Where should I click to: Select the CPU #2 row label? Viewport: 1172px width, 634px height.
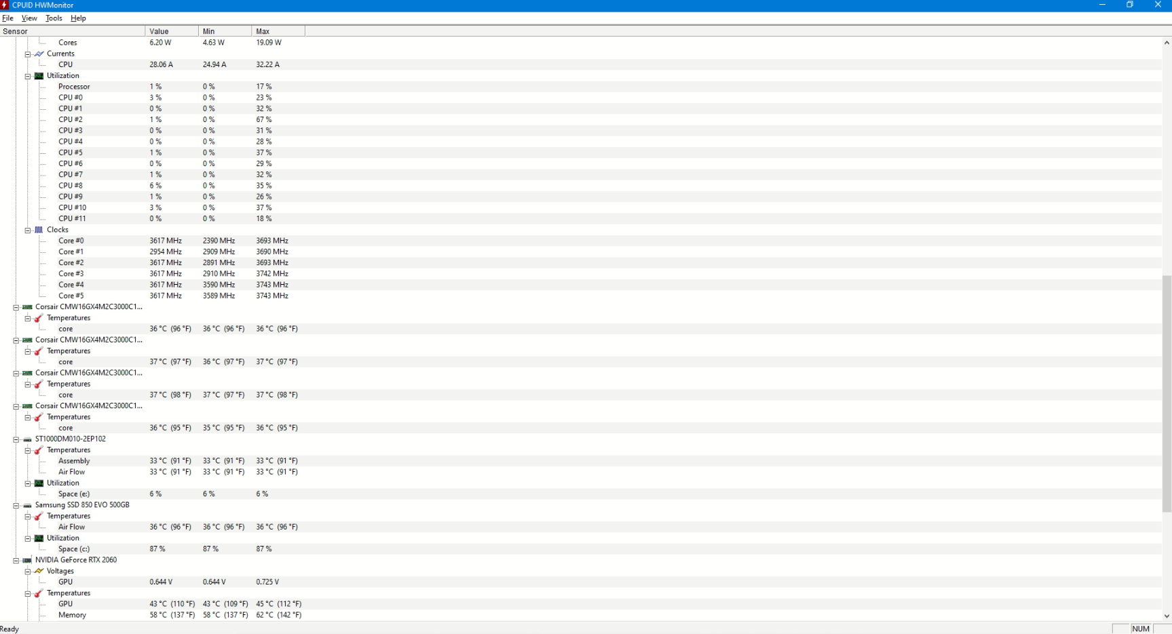point(71,120)
